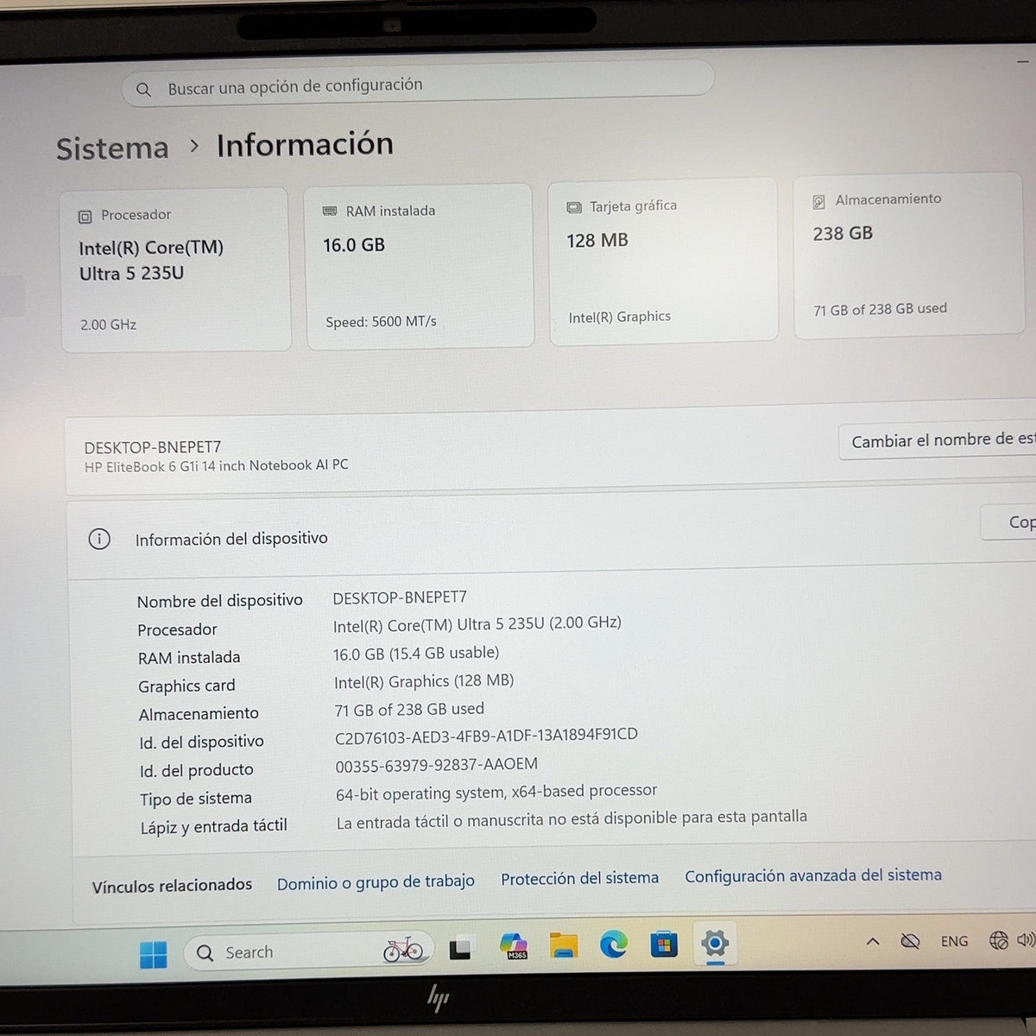
Task: Click the search magnifier icon in settings
Action: click(x=144, y=90)
